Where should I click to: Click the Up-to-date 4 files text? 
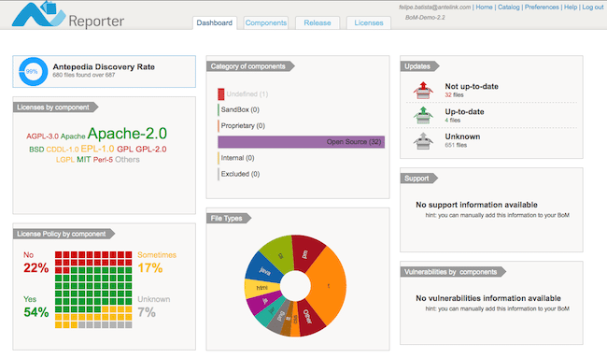464,116
